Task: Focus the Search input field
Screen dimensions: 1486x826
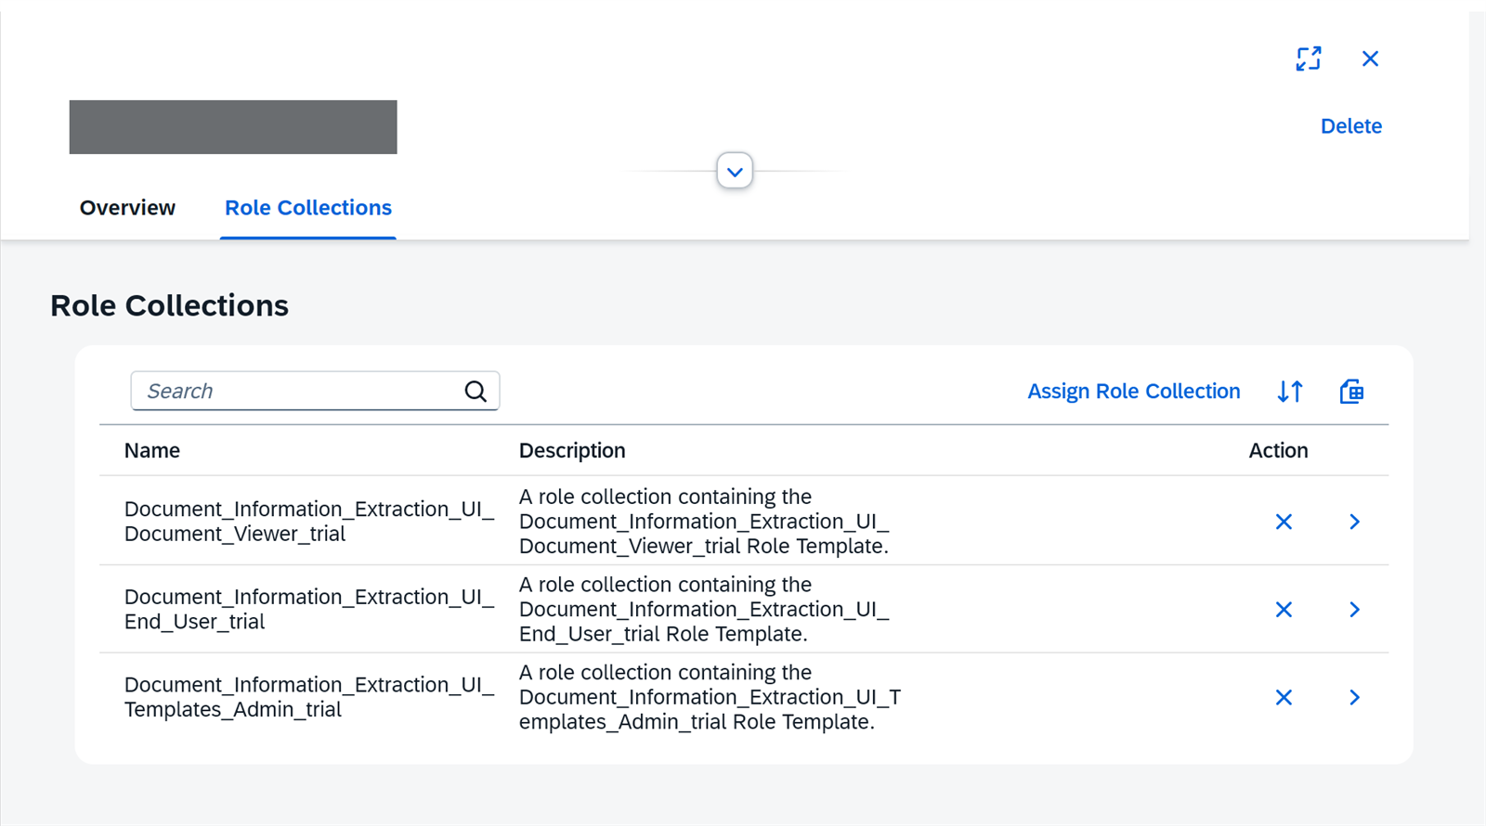Action: (x=315, y=391)
